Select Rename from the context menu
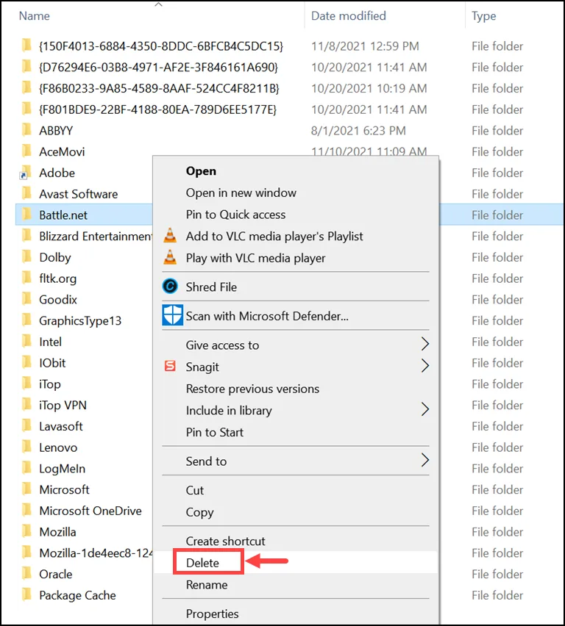 click(206, 584)
